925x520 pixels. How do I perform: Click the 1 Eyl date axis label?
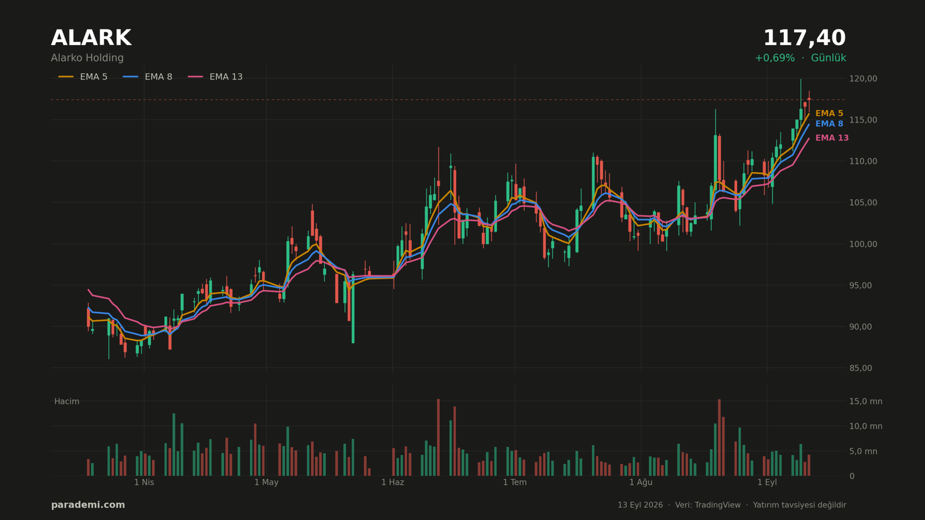click(767, 482)
